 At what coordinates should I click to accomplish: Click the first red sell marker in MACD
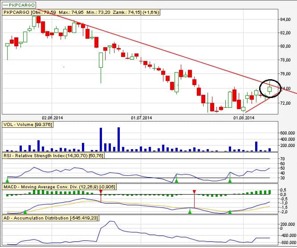coord(101,192)
